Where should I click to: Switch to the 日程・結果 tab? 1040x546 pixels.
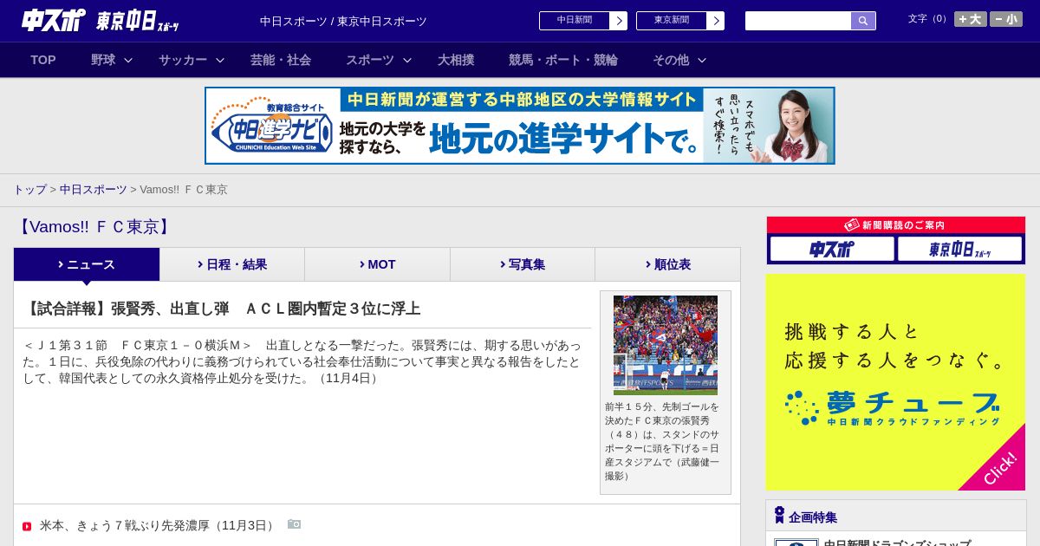232,264
